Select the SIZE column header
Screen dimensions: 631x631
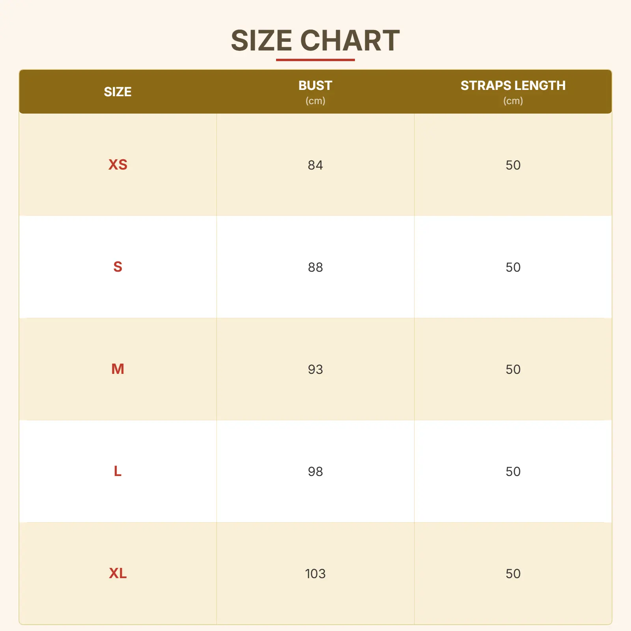click(x=118, y=92)
